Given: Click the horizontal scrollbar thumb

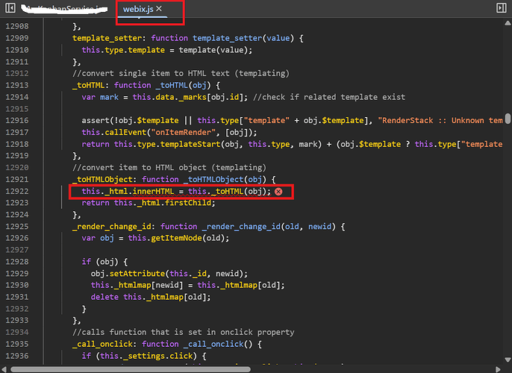Looking at the screenshot, I should point(131,369).
